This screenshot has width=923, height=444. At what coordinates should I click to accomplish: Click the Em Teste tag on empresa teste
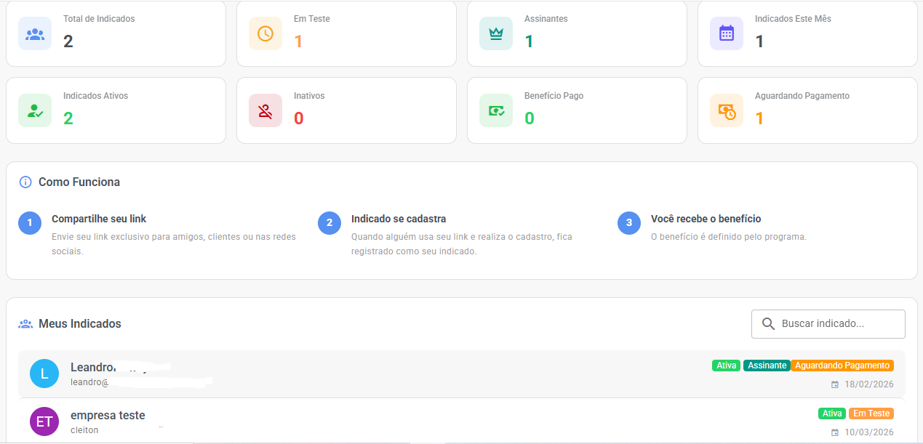[x=871, y=413]
